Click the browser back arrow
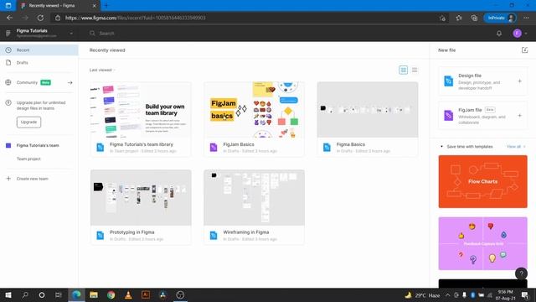Viewport: 536px width, 302px height. tap(9, 18)
